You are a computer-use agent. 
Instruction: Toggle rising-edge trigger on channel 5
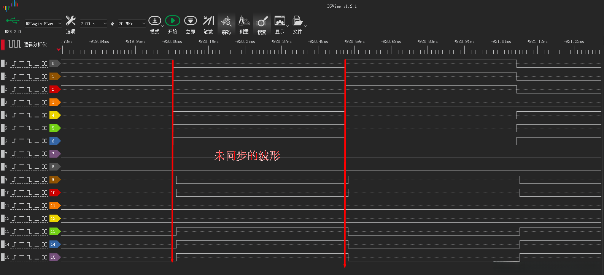click(14, 128)
